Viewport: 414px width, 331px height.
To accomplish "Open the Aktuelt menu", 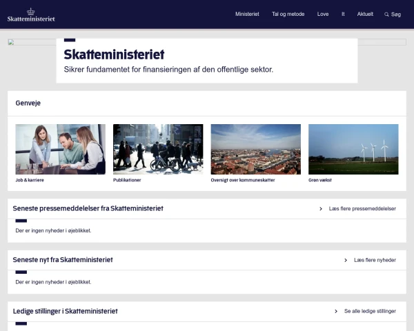I will tap(365, 14).
